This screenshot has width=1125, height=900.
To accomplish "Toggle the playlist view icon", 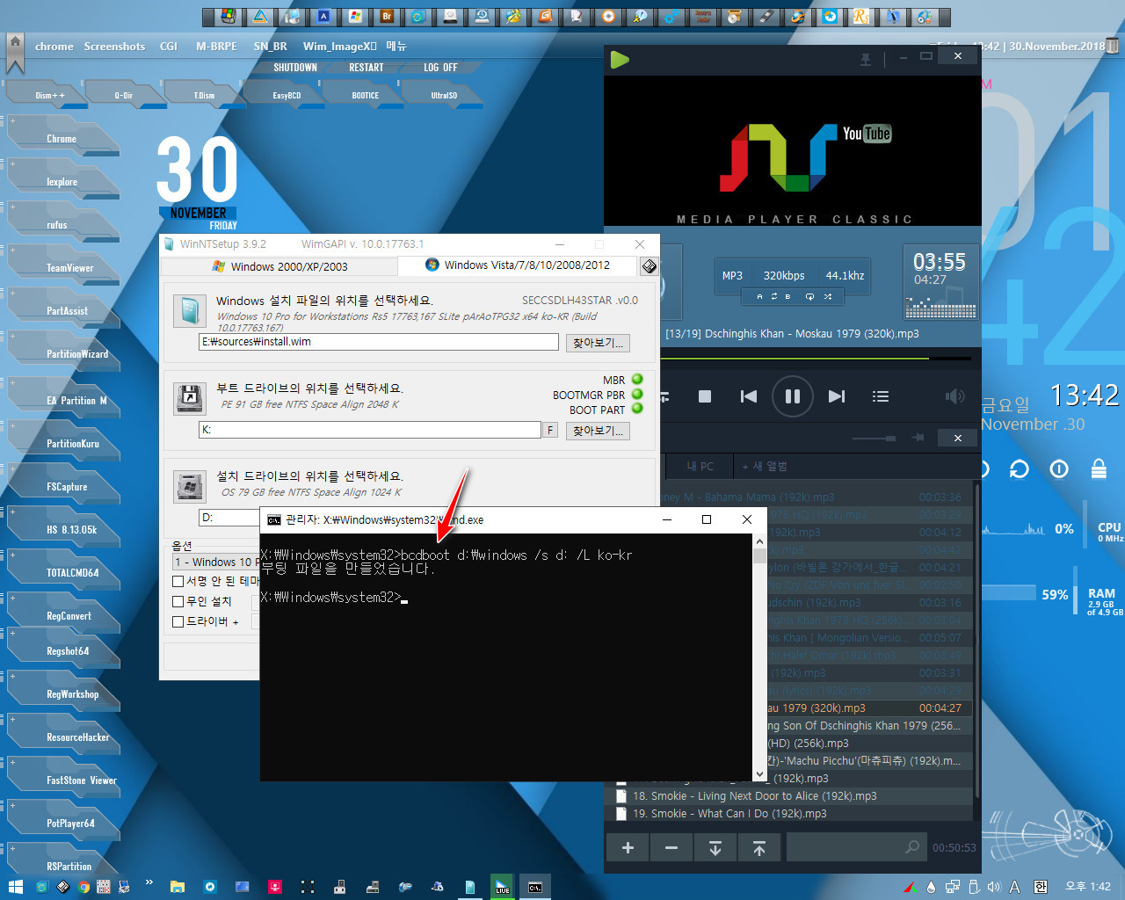I will click(880, 396).
